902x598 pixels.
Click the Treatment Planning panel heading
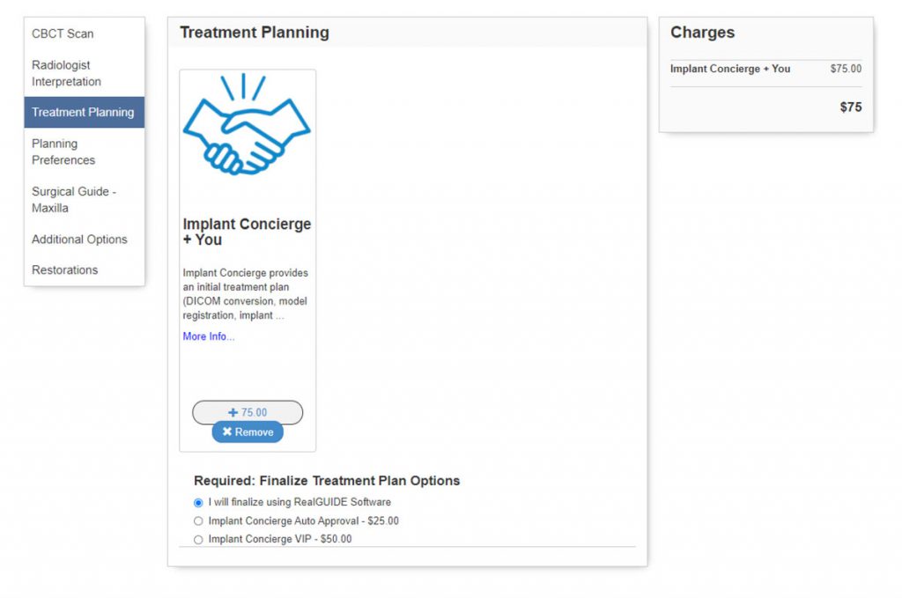(255, 33)
